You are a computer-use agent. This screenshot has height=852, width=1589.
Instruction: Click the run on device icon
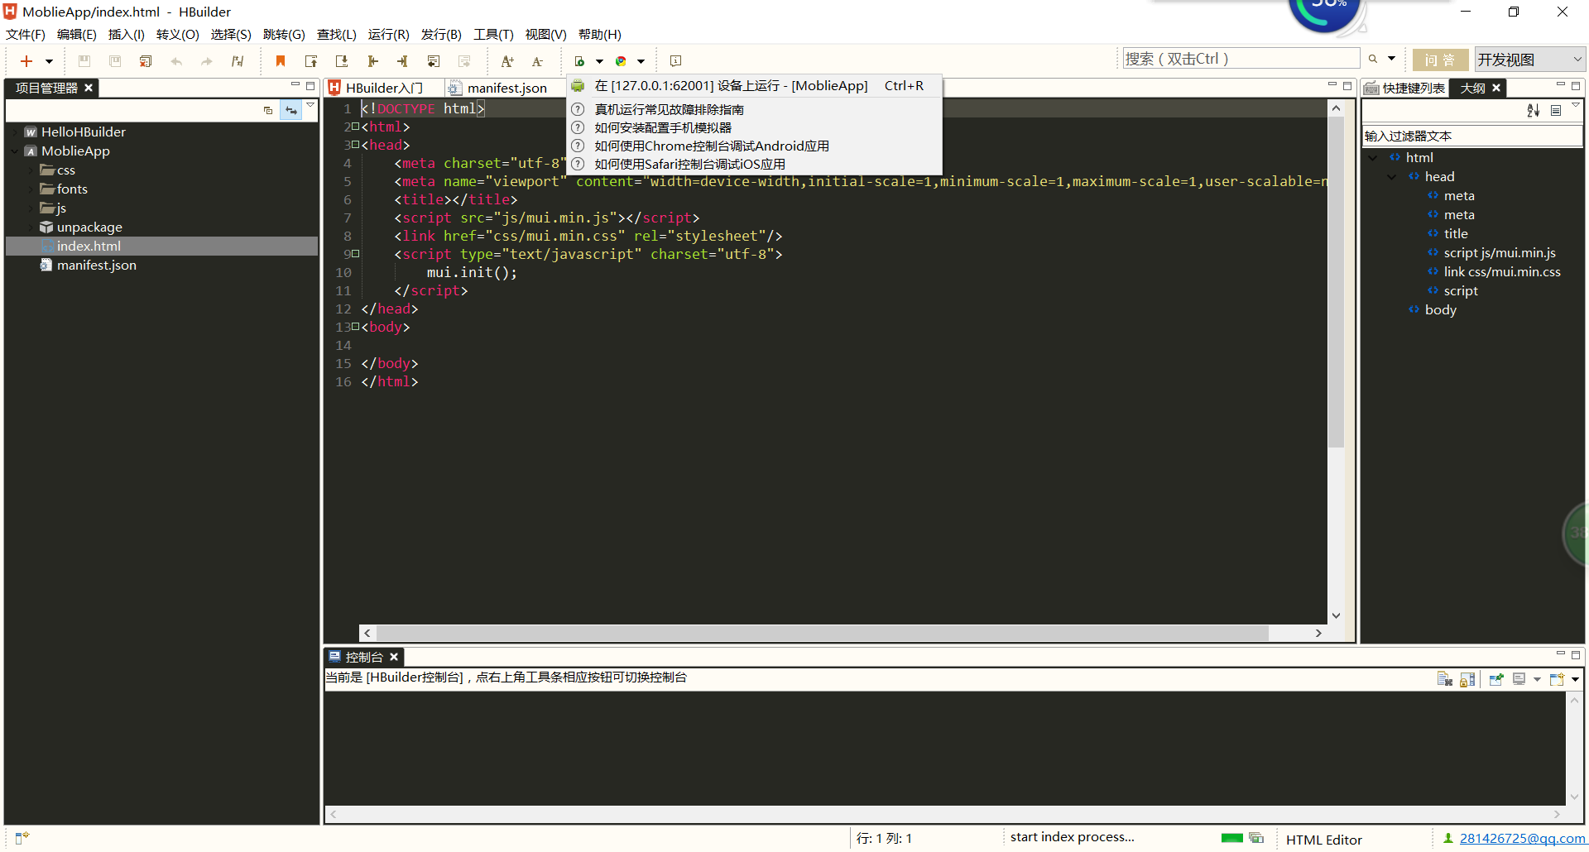coord(579,61)
